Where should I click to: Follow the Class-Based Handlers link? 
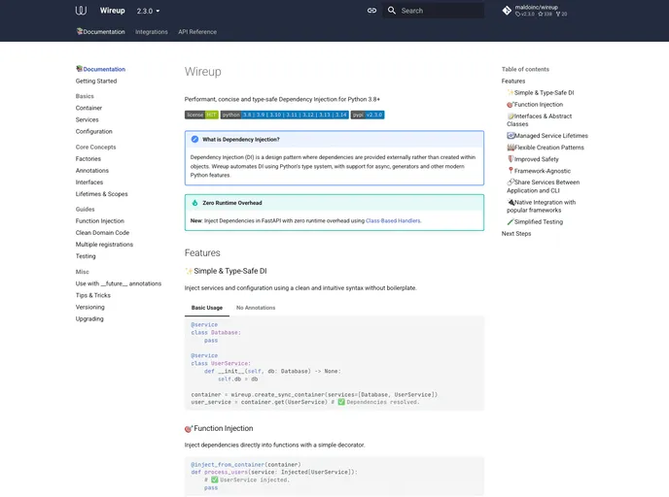(x=393, y=220)
